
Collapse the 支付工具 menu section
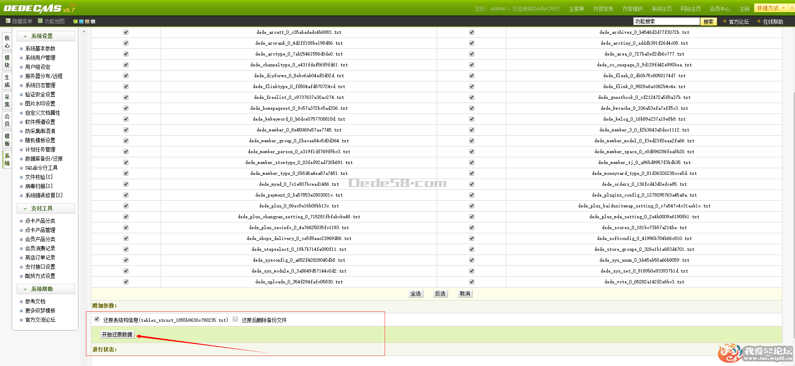46,209
